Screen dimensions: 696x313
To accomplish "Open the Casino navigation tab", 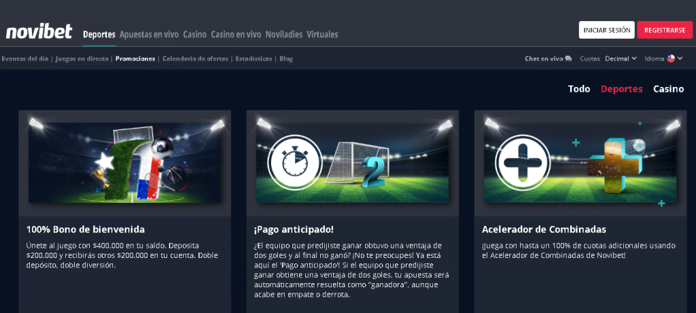I will pos(195,34).
